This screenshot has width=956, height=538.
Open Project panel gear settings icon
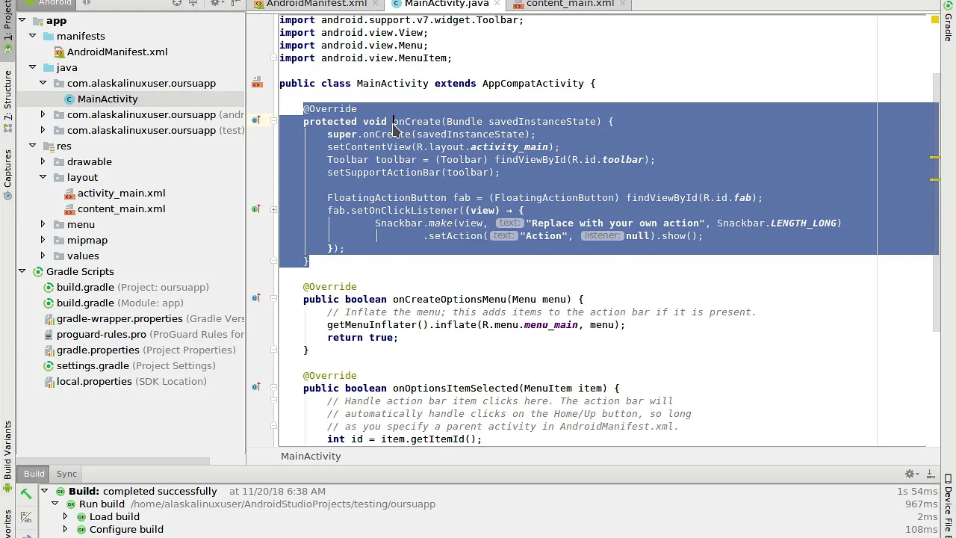click(216, 3)
